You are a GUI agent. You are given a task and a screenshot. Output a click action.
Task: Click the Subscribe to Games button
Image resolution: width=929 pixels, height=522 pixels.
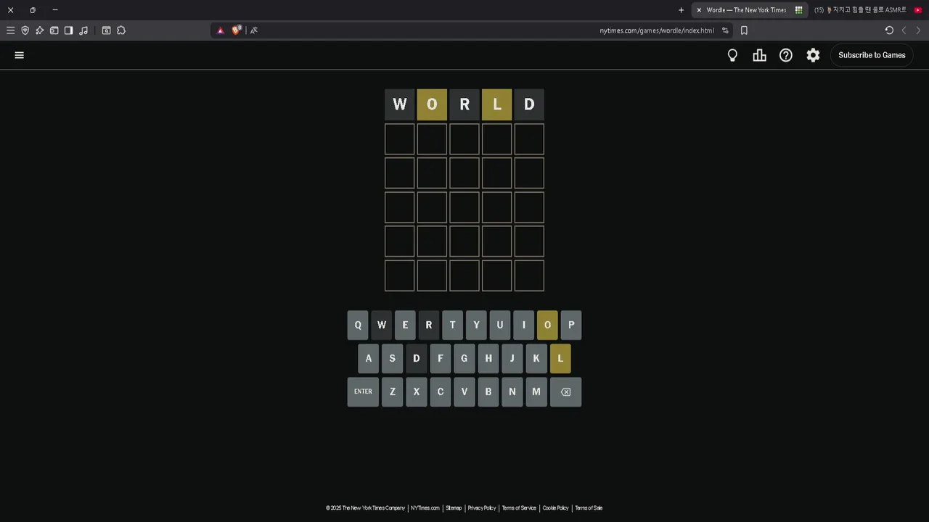[x=872, y=55]
